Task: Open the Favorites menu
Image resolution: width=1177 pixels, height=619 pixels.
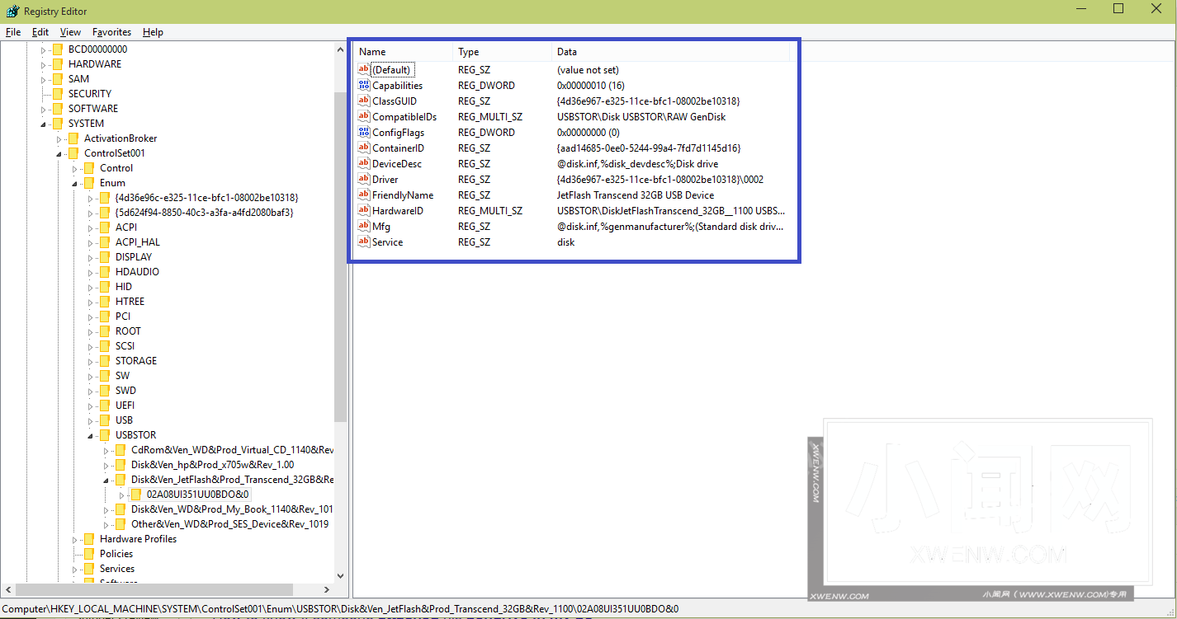Action: pos(111,32)
